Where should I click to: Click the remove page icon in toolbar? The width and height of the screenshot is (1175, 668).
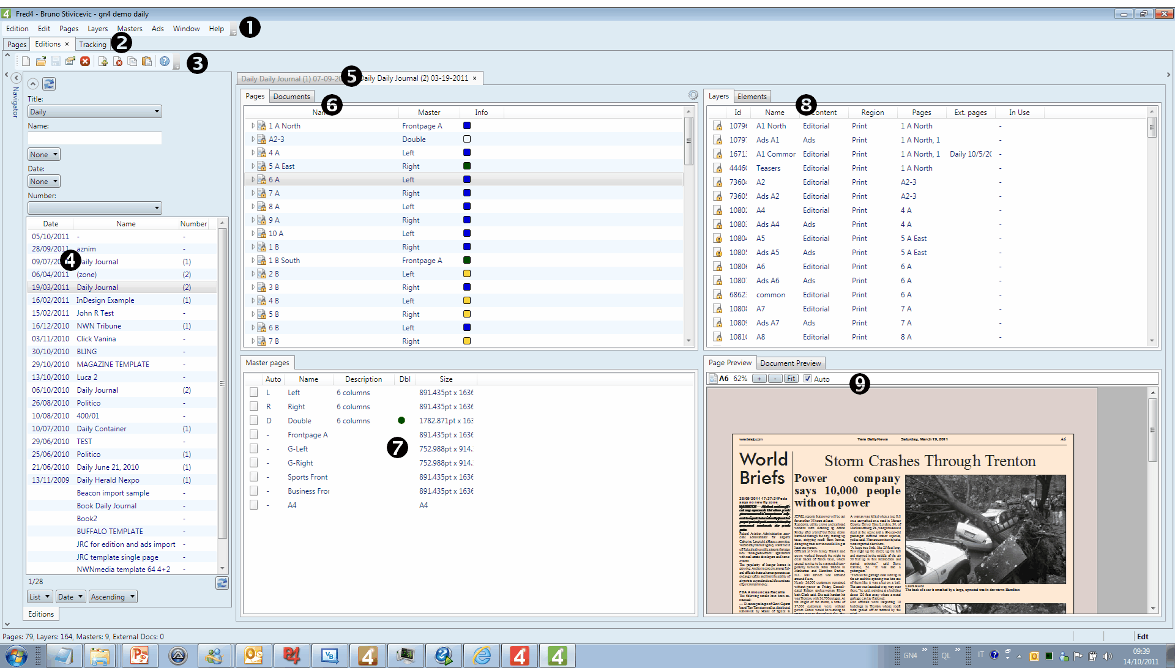117,61
